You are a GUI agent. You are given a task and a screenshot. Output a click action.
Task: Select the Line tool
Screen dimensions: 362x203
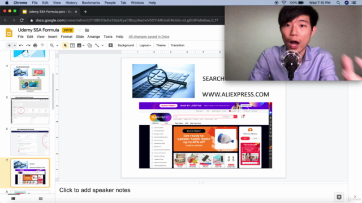[x=97, y=45]
